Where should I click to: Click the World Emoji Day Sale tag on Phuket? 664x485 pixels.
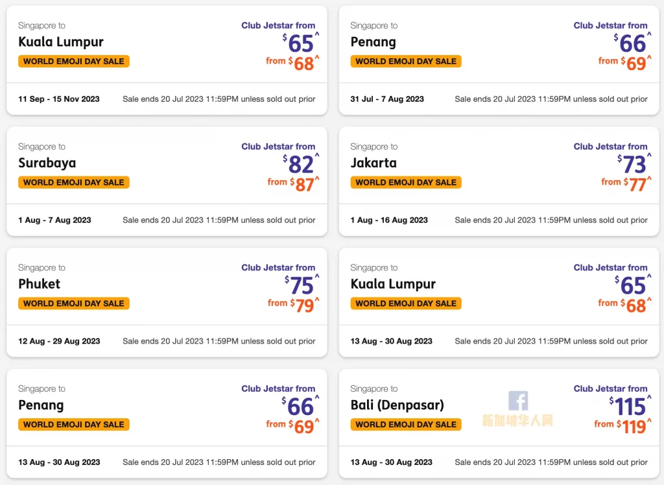[x=74, y=303]
